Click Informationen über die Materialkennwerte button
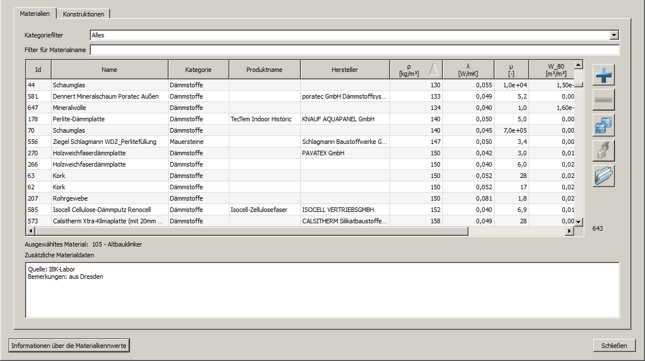This screenshot has width=645, height=361. [x=69, y=345]
